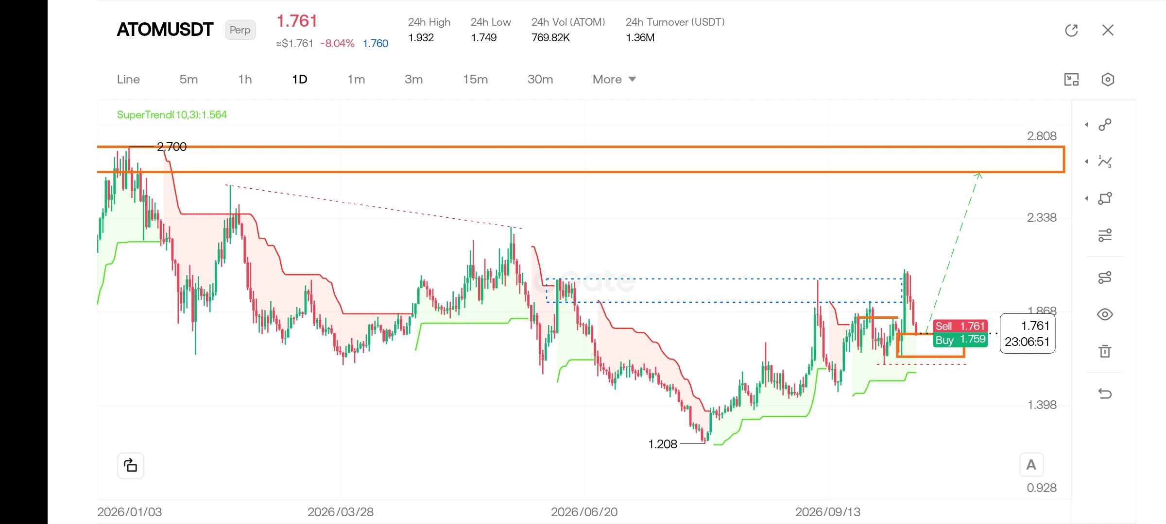Click the Perp contract badge
Viewport: 1166px width, 524px height.
(x=240, y=30)
